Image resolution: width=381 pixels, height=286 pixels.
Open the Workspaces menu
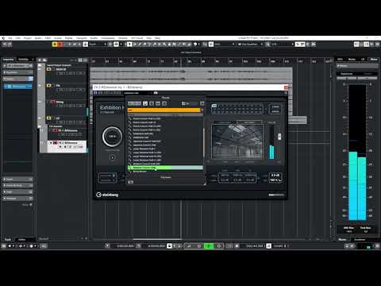click(x=108, y=38)
